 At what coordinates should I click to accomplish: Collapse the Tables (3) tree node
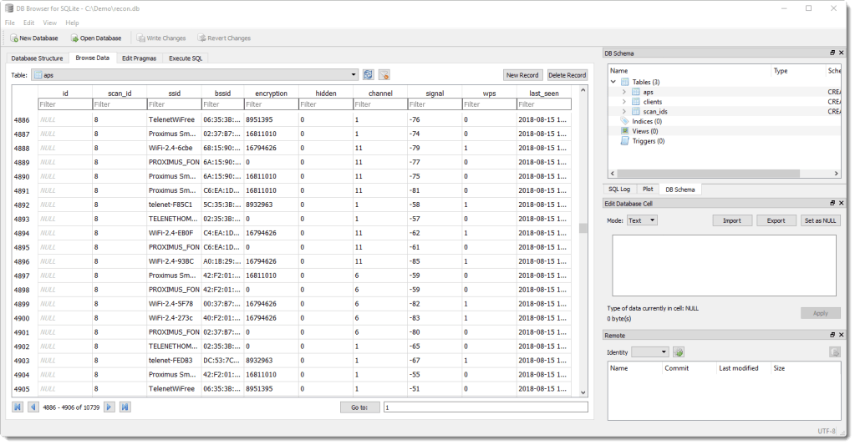click(x=613, y=82)
